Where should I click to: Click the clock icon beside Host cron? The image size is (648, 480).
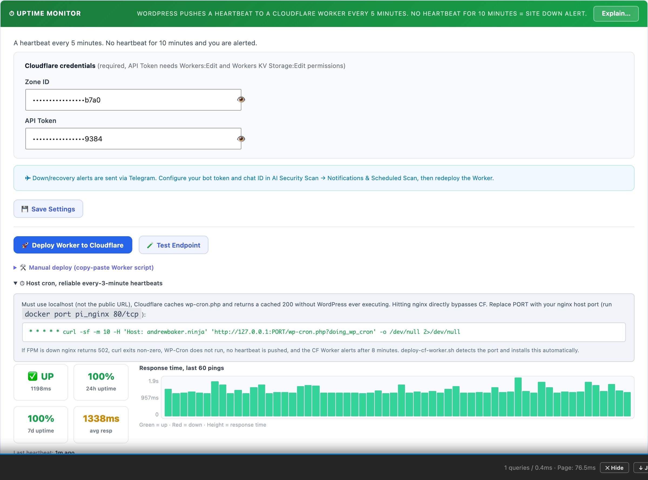pos(22,283)
